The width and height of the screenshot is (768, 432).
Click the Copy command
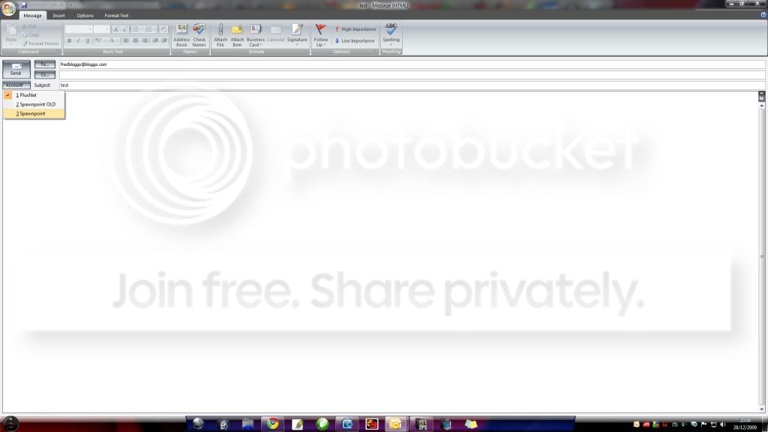(30, 34)
